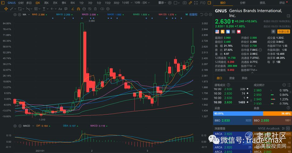Open the 10年:日K range dropdown
The width and height of the screenshot is (292, 153).
(142, 3)
